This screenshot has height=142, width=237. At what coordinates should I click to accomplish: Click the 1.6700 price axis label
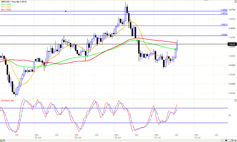pos(232,10)
